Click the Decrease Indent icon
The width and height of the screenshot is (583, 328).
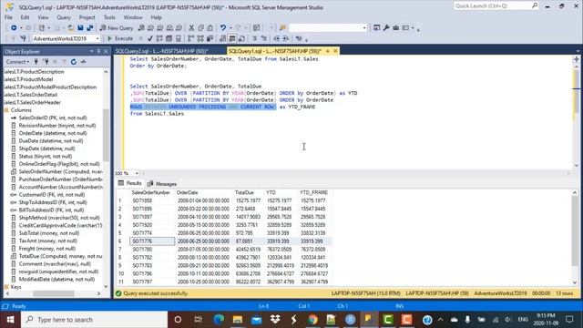click(x=277, y=38)
